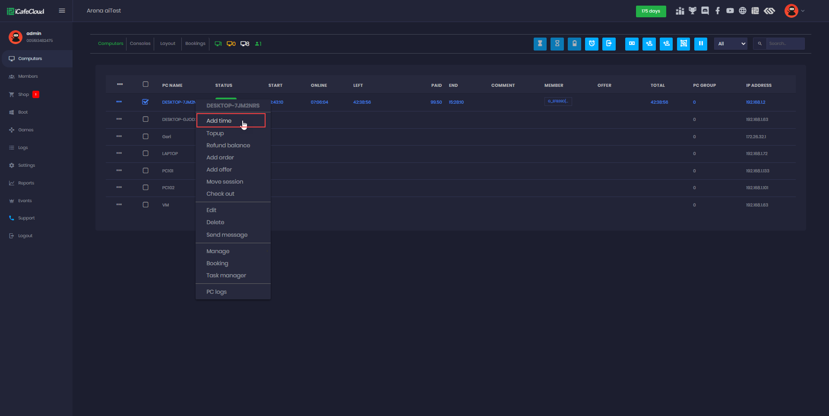Open the three-dot menu for LAPTOP row
The height and width of the screenshot is (416, 829).
pos(119,153)
